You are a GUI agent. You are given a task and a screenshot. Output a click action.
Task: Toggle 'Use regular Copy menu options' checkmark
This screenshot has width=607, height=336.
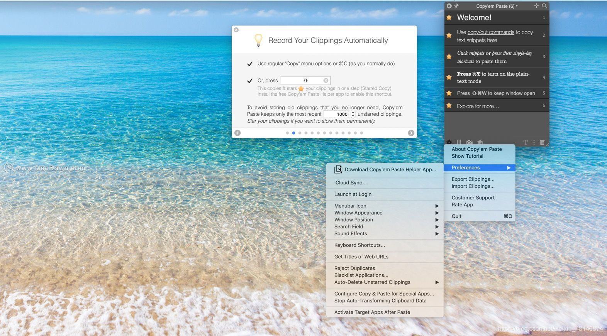tap(250, 64)
